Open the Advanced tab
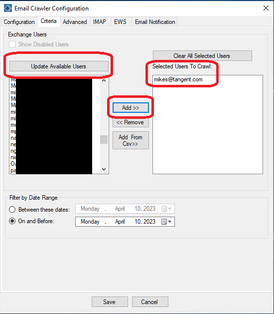Viewport: 274px width, 314px height. tap(75, 22)
